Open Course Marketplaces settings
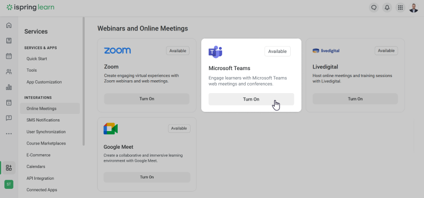Image resolution: width=424 pixels, height=198 pixels. click(46, 143)
